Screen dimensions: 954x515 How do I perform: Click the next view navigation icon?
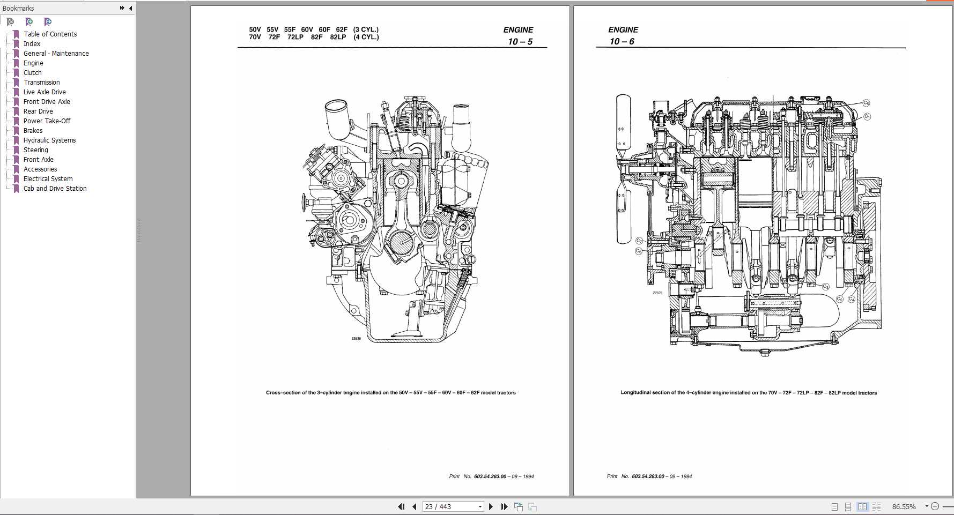coord(533,506)
